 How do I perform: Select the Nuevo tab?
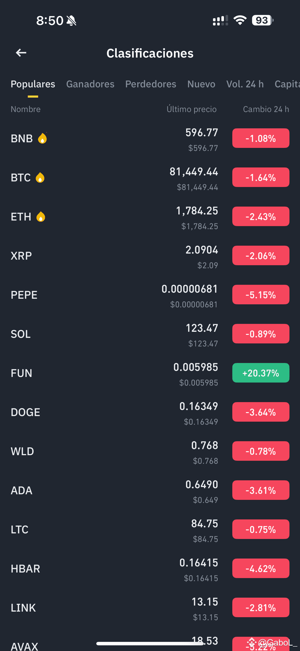click(201, 84)
